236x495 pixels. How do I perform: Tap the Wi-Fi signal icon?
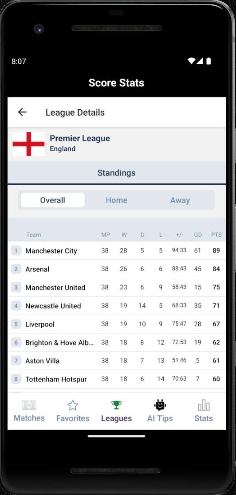click(x=191, y=61)
